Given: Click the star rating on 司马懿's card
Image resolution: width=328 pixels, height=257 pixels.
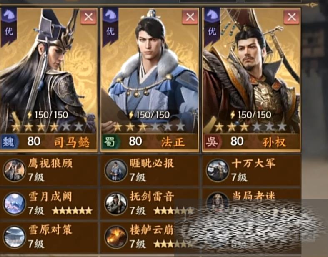Looking at the screenshot, I should tap(47, 127).
